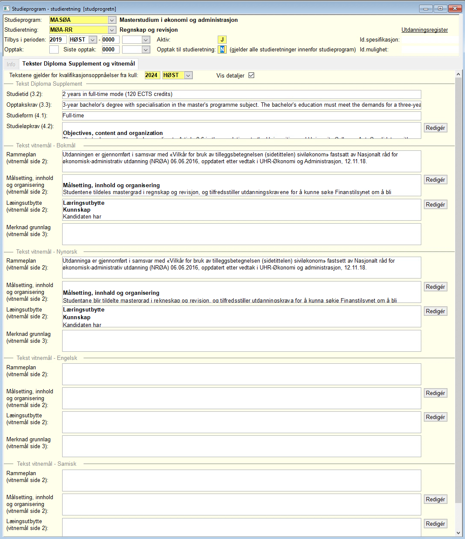
Task: Click the end year 0000 field in Tilbys i perioden
Action: (x=111, y=40)
